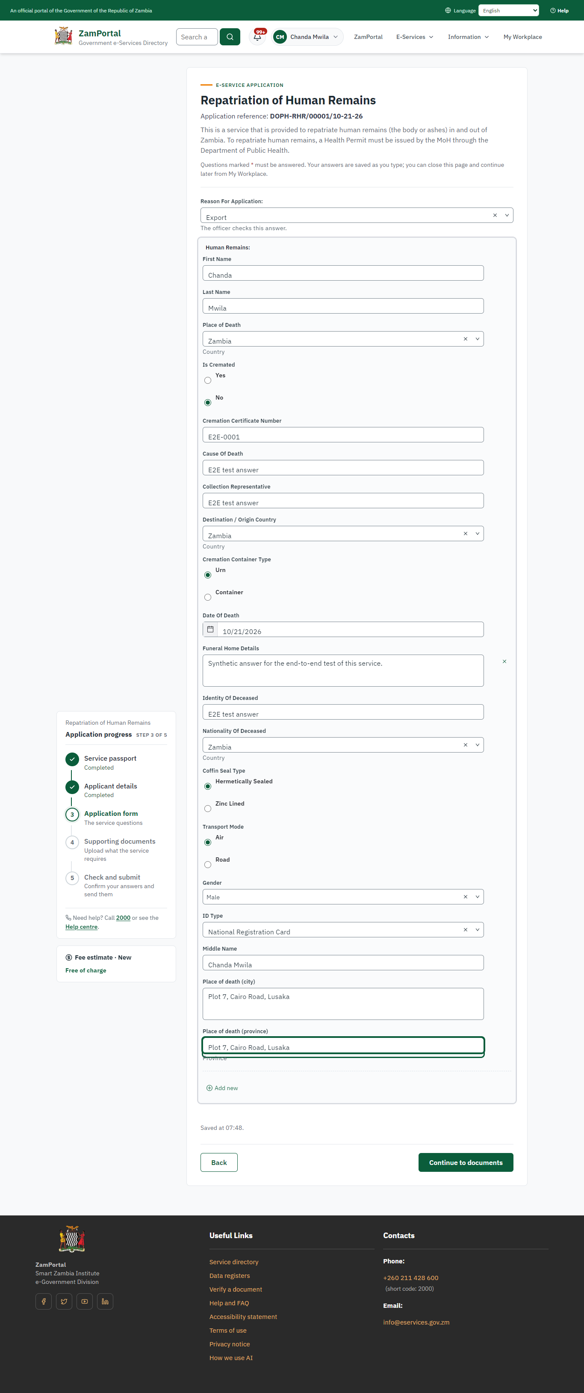
Task: Clear the Reason For Application selection
Action: pos(495,215)
